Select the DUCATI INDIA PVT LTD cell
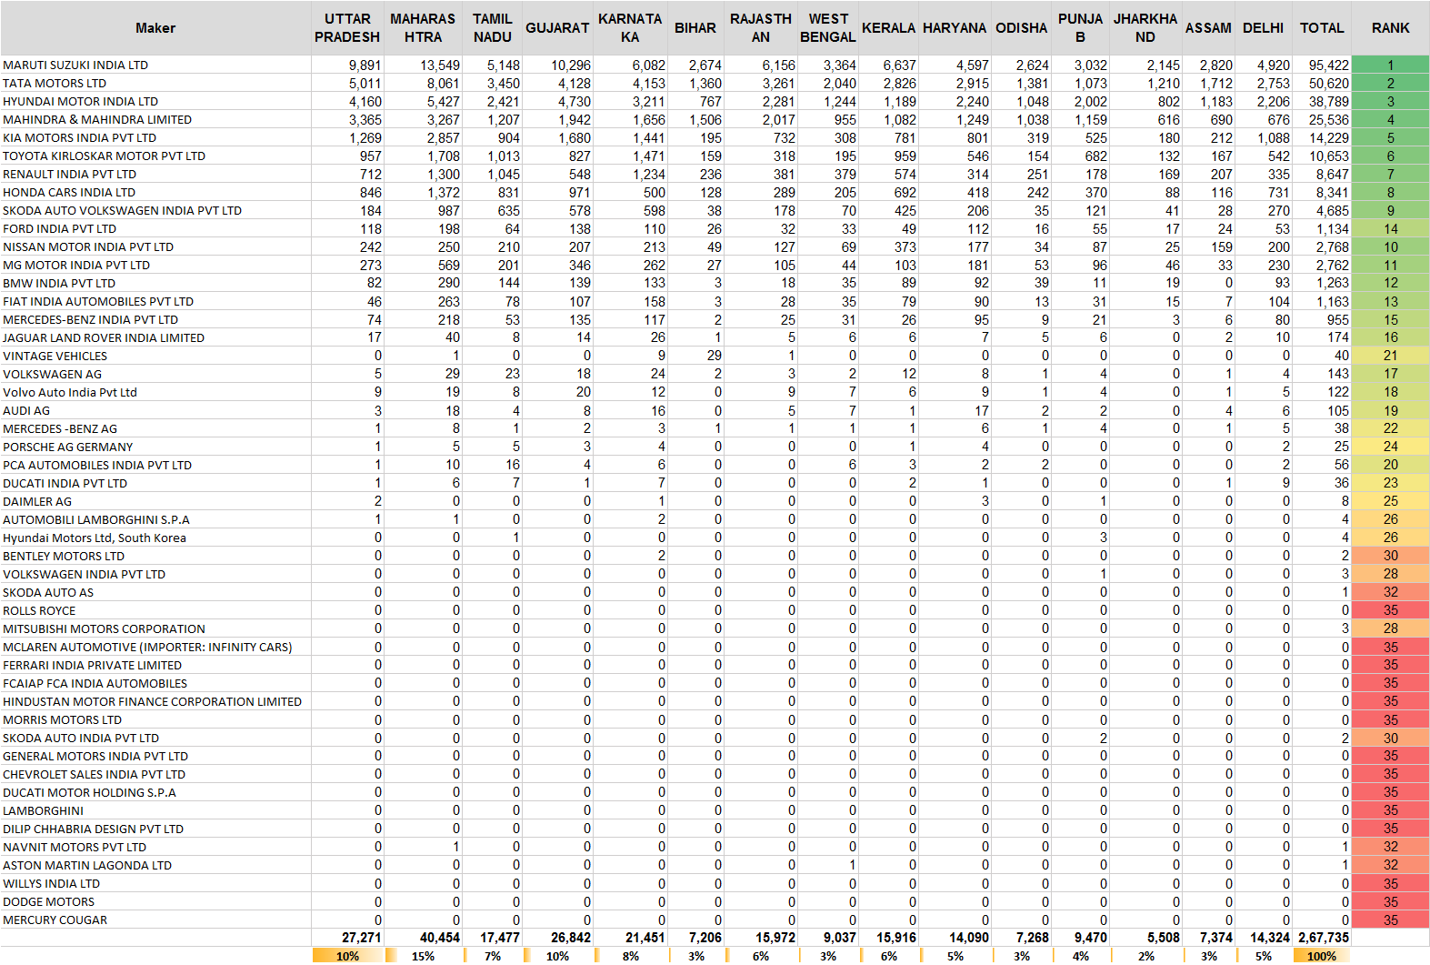The height and width of the screenshot is (965, 1430). click(x=155, y=483)
